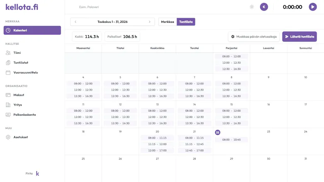Select day 25 in the calendar
This screenshot has width=324, height=182.
click(x=83, y=168)
